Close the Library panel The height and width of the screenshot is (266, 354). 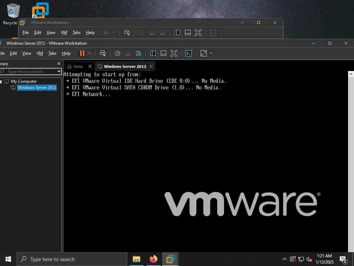pyautogui.click(x=59, y=64)
